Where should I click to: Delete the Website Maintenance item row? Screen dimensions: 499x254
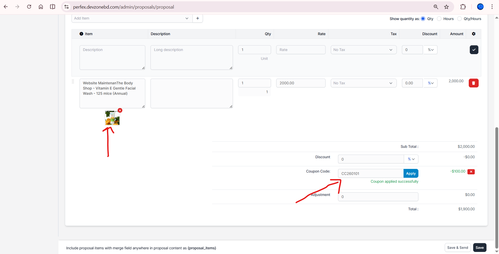[x=473, y=83]
